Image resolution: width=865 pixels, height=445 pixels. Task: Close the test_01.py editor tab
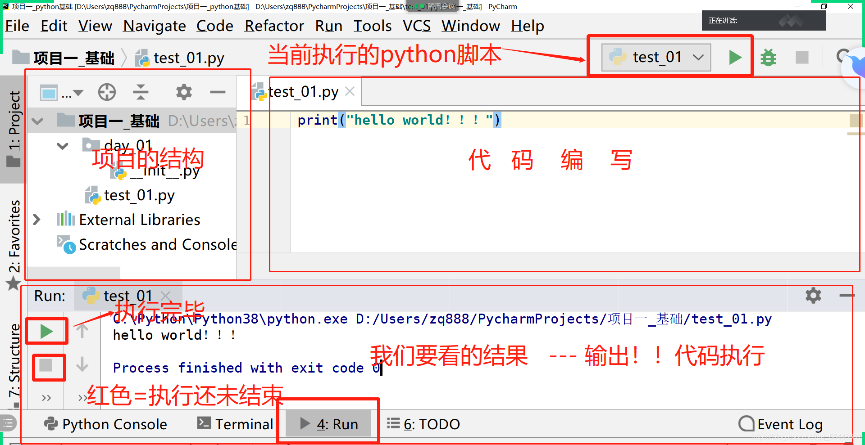(350, 92)
